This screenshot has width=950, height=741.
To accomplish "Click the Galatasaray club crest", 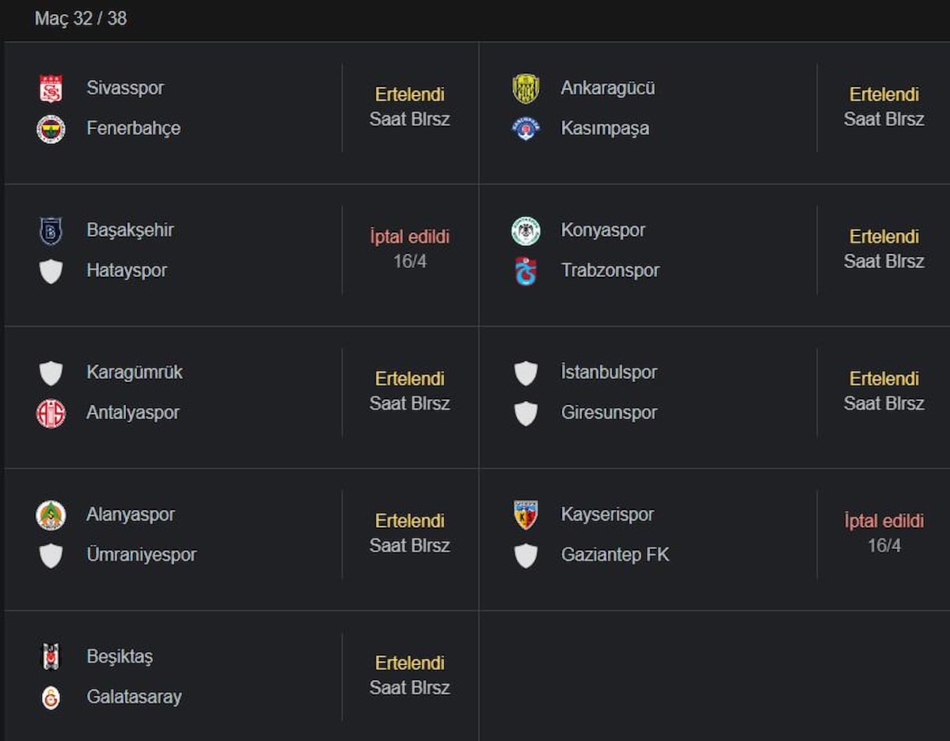I will tap(51, 698).
